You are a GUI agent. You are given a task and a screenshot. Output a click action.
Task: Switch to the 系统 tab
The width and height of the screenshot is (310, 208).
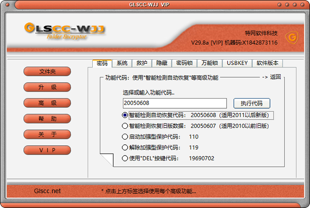pos(122,63)
